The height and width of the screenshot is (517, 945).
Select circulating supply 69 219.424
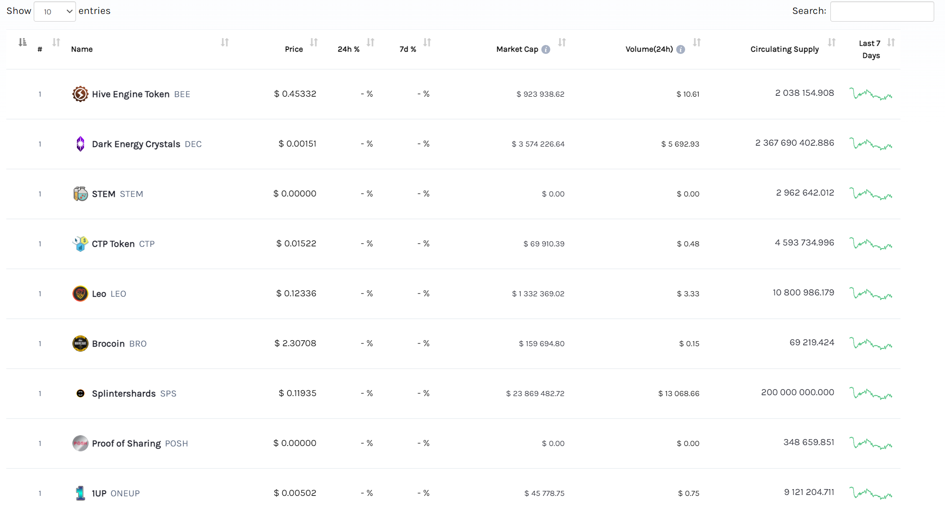[811, 342]
